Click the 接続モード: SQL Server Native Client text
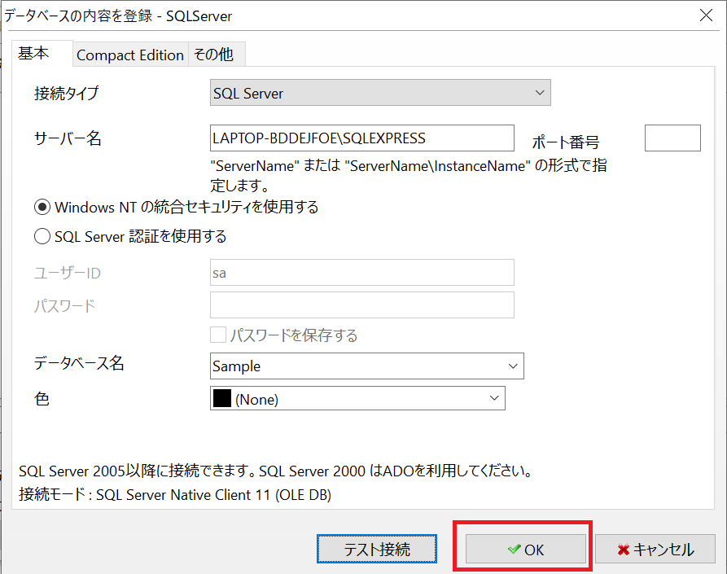 coord(175,495)
